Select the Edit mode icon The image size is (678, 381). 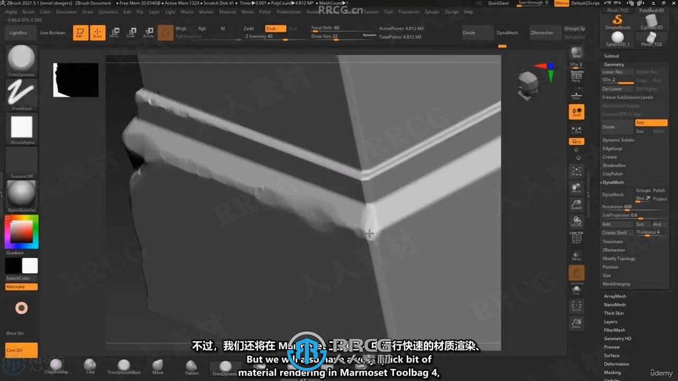(81, 33)
